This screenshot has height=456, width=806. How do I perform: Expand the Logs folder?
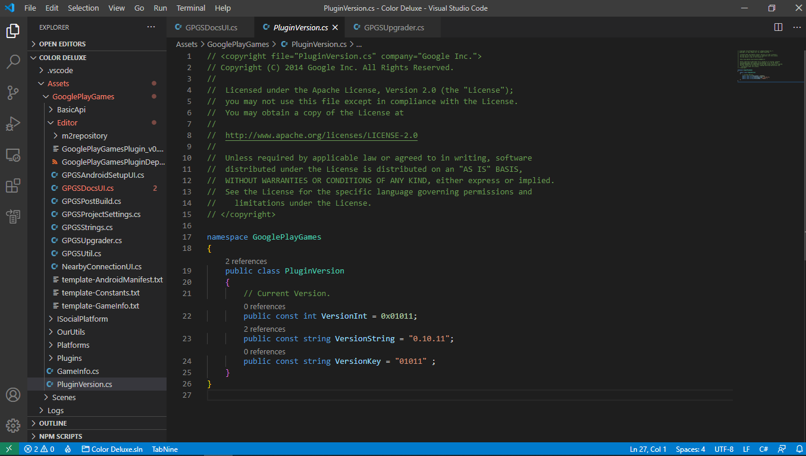click(x=97, y=410)
